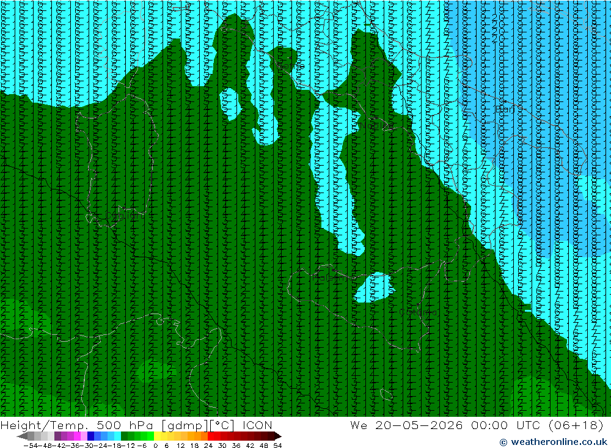The height and width of the screenshot is (448, 611).
Task: Click the Napoli city label
Action: tap(376, 125)
